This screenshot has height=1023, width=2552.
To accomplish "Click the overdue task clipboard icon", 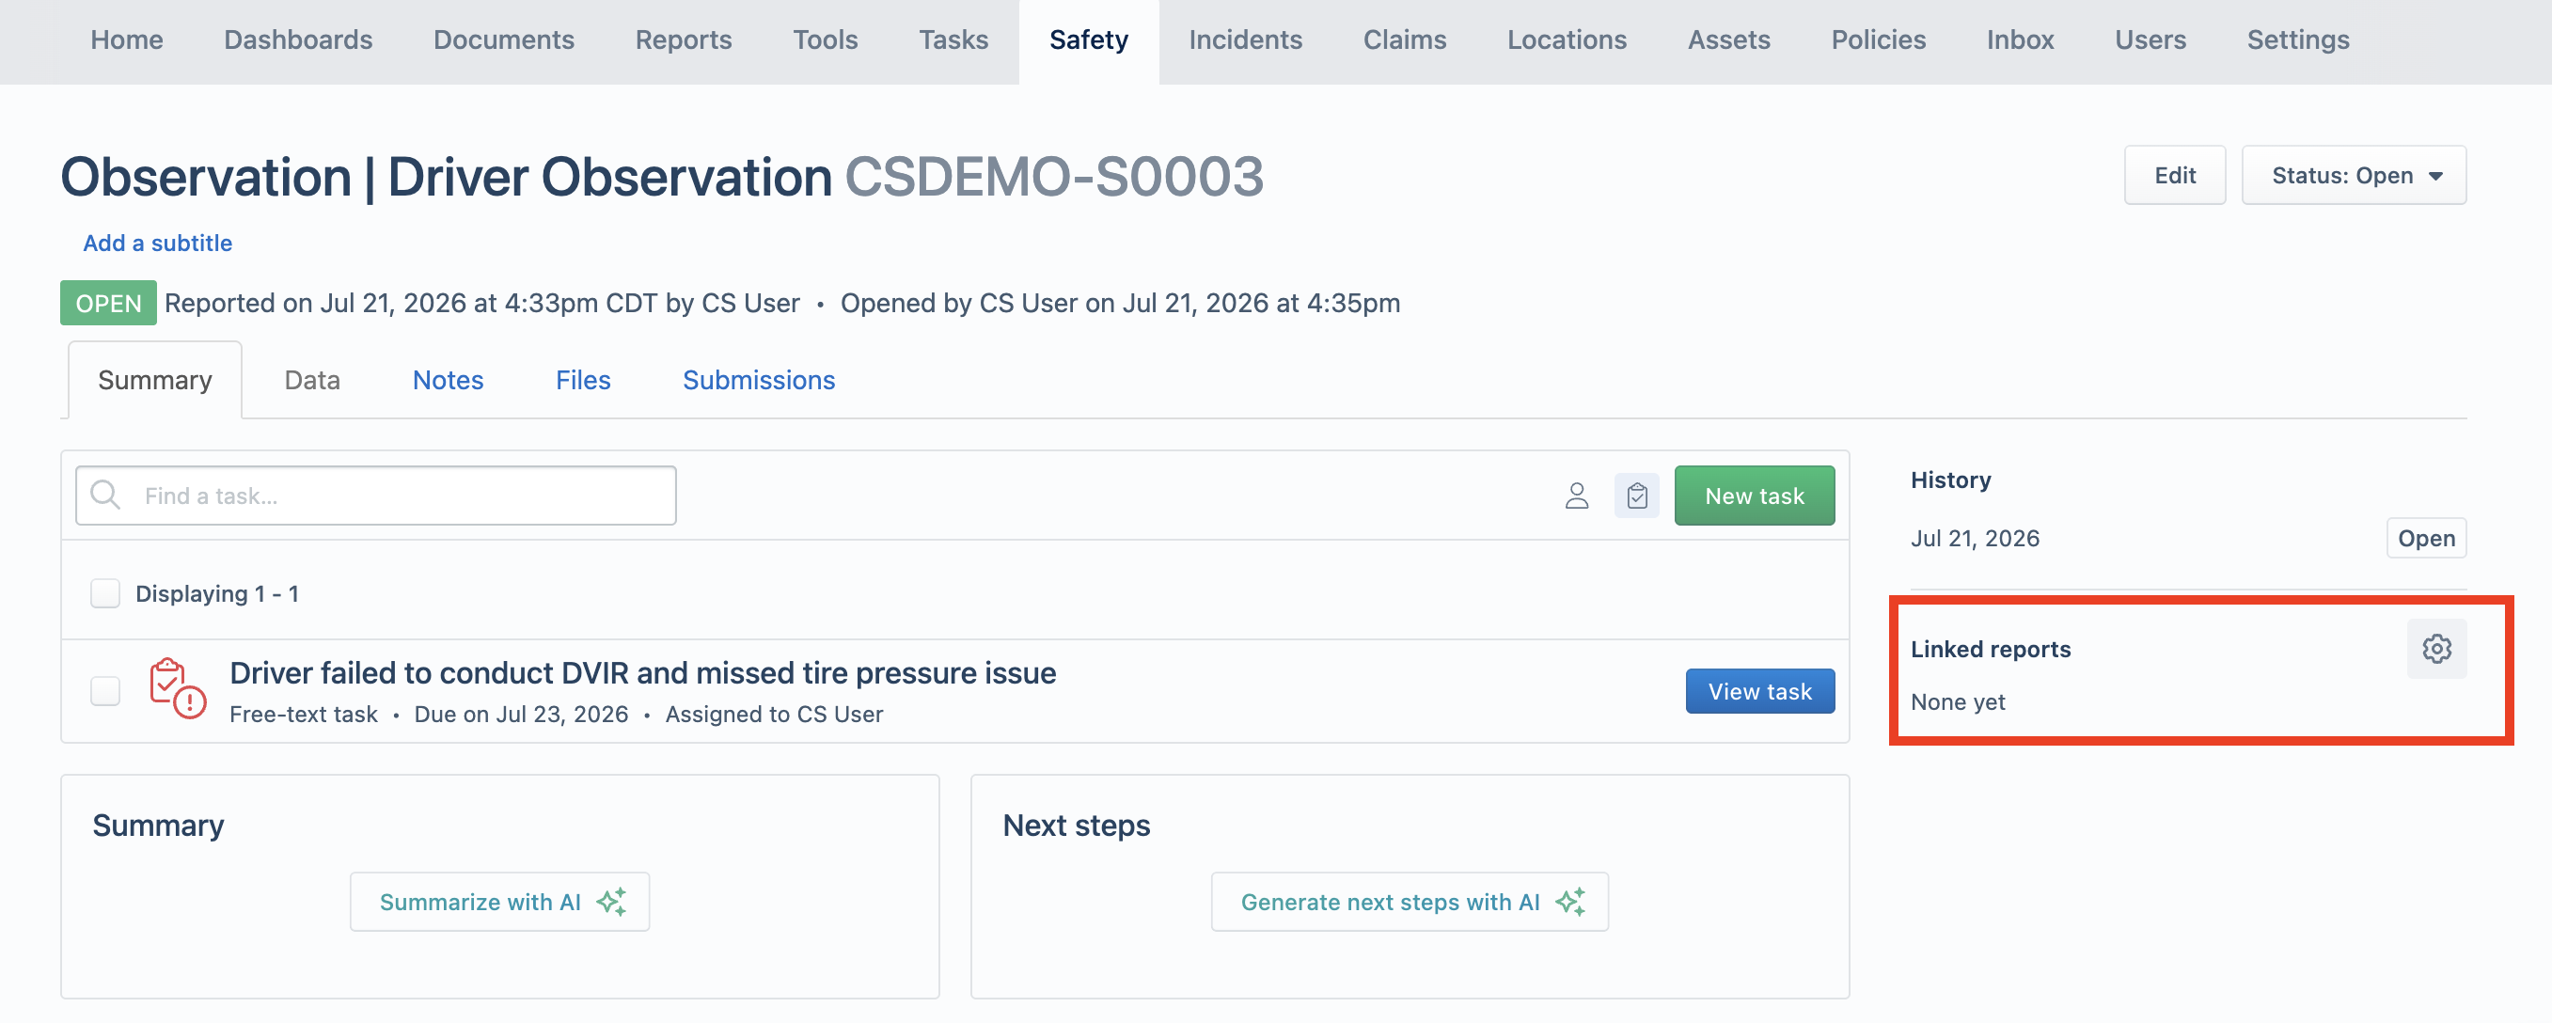I will 178,688.
